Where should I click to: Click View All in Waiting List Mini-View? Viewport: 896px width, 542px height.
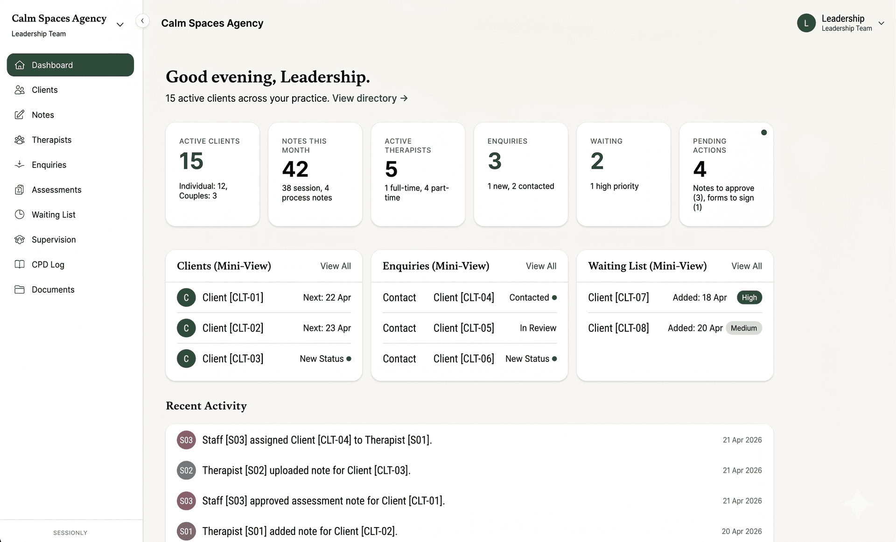(747, 266)
